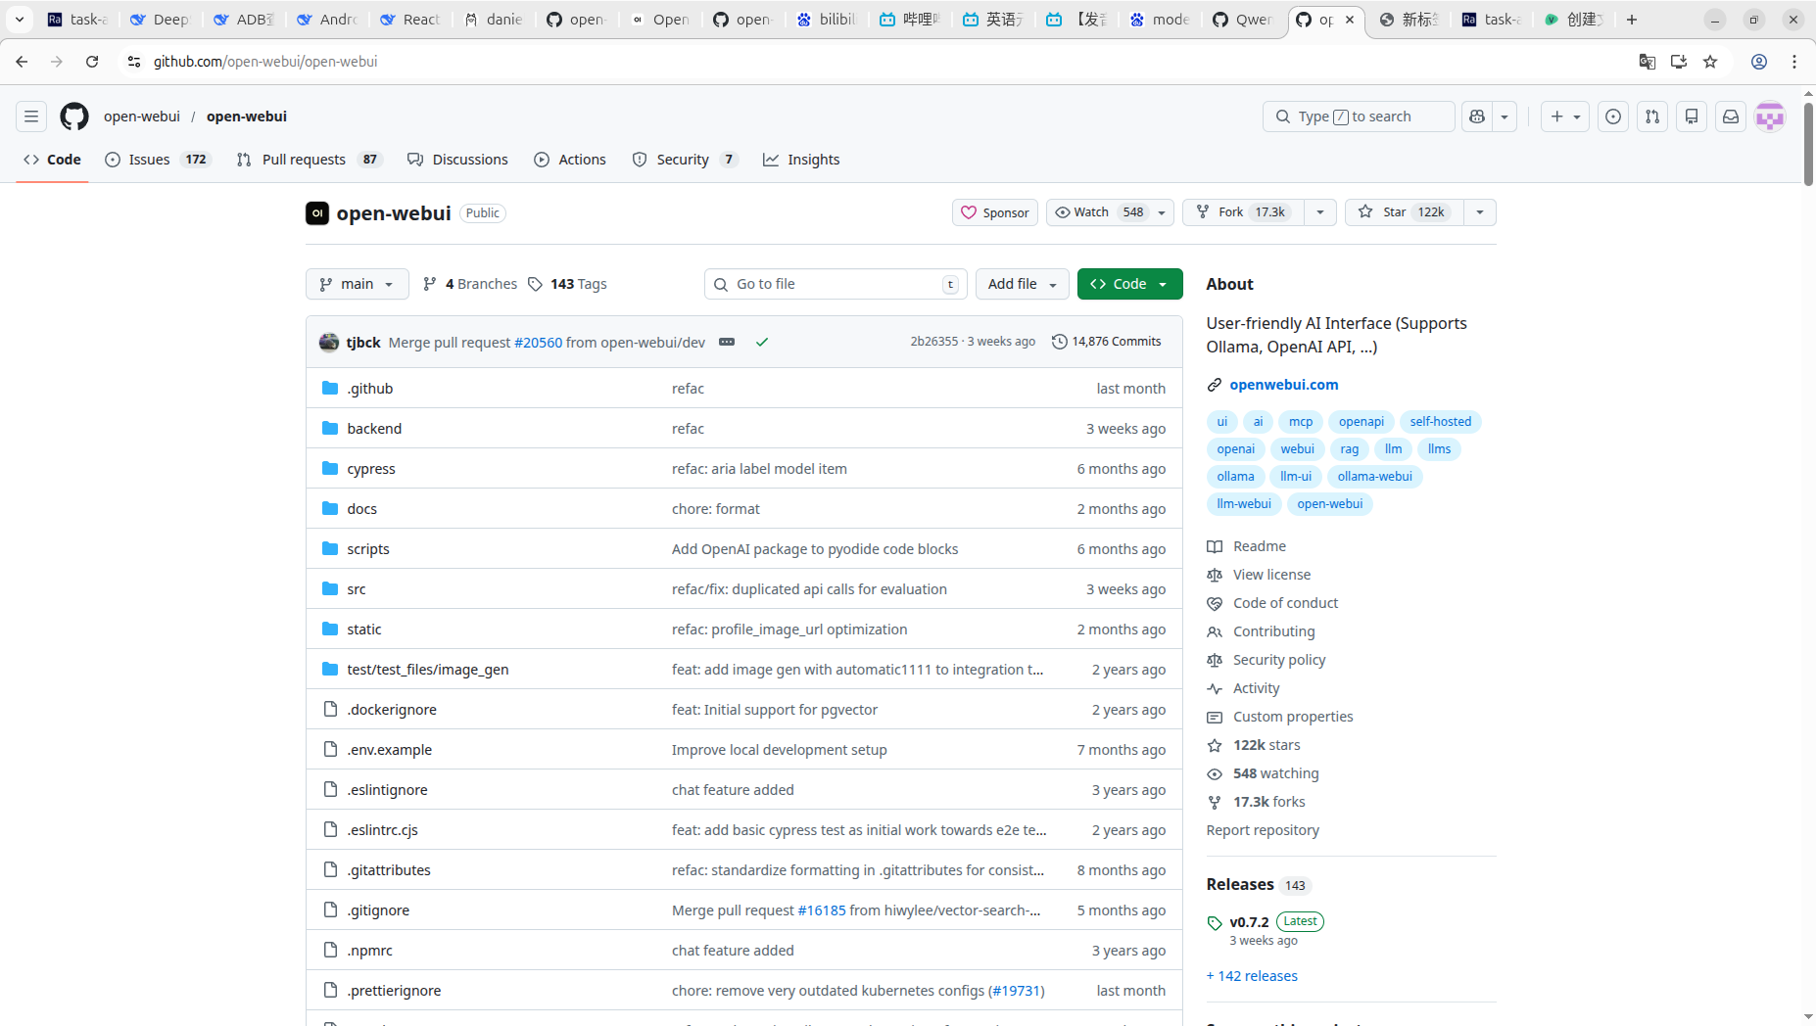The width and height of the screenshot is (1816, 1026).
Task: Click the Go to file search field
Action: (x=835, y=284)
